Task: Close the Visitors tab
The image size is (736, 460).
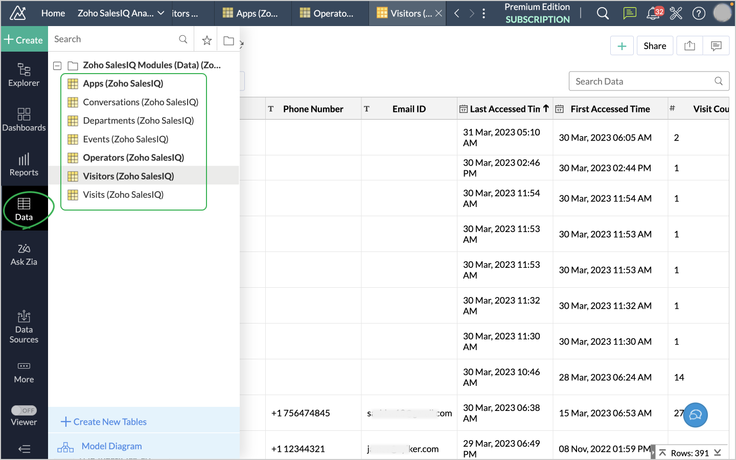Action: click(x=439, y=13)
